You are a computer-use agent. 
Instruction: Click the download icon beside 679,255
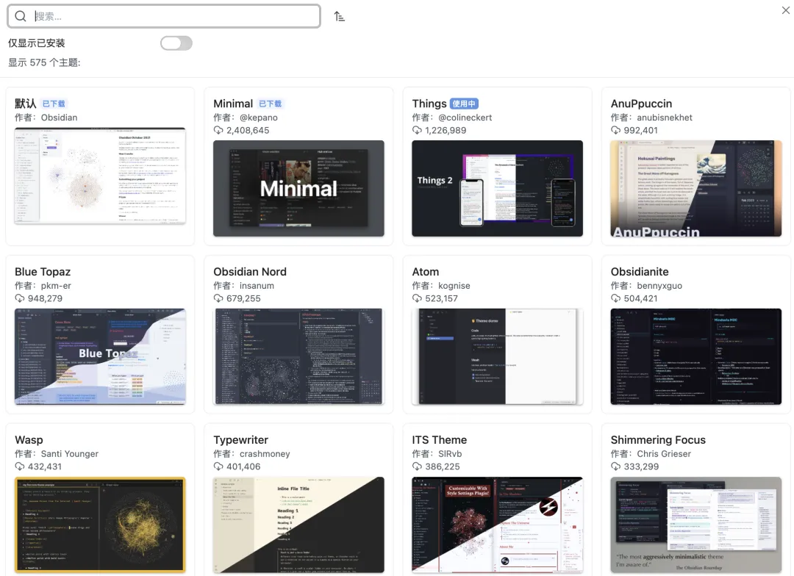click(218, 298)
